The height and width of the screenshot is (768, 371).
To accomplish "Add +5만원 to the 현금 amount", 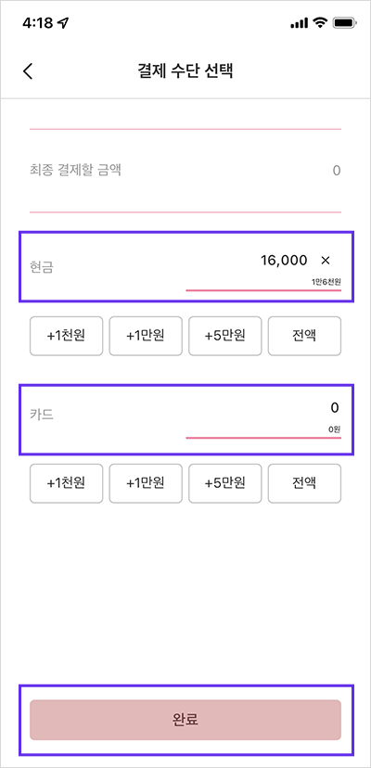I will (x=225, y=336).
